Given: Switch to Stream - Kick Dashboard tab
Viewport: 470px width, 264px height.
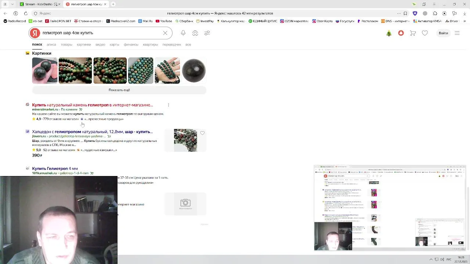Looking at the screenshot, I should point(40,4).
